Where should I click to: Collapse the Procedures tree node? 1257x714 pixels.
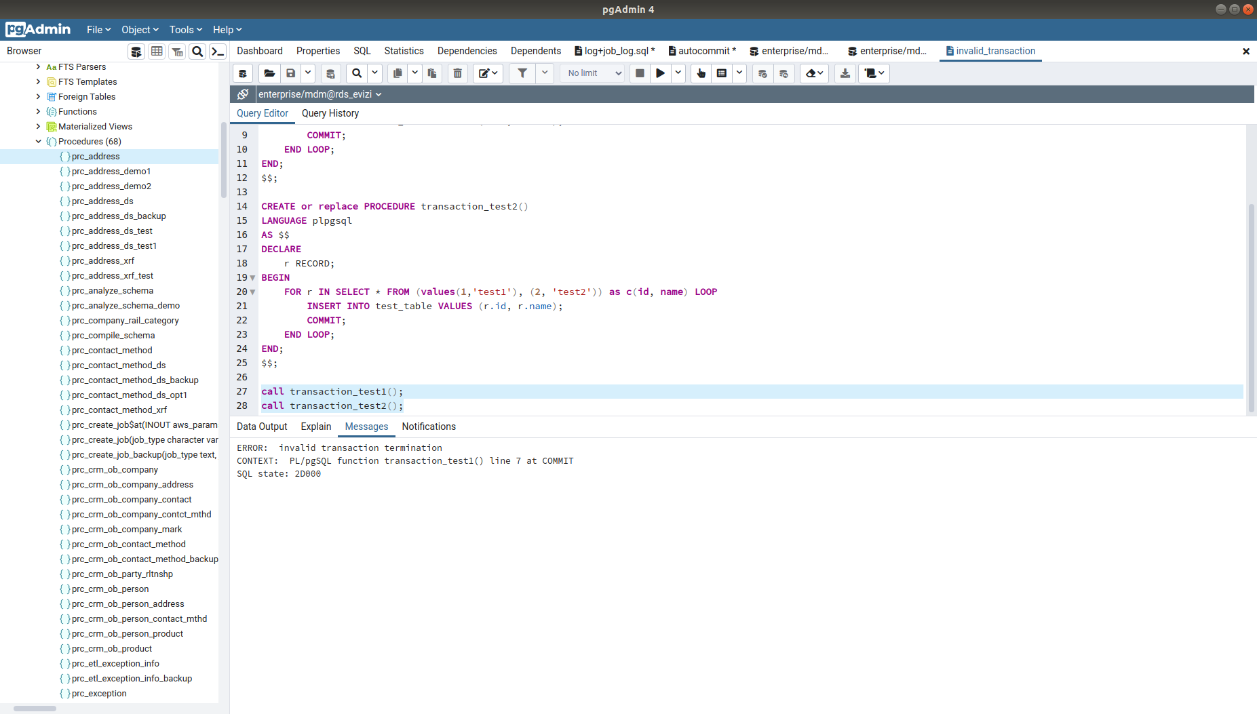point(38,142)
